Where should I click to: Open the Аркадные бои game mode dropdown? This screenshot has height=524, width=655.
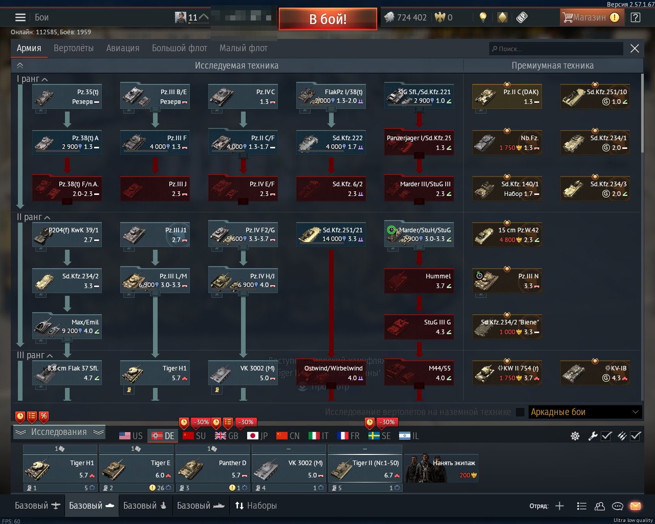pyautogui.click(x=585, y=412)
